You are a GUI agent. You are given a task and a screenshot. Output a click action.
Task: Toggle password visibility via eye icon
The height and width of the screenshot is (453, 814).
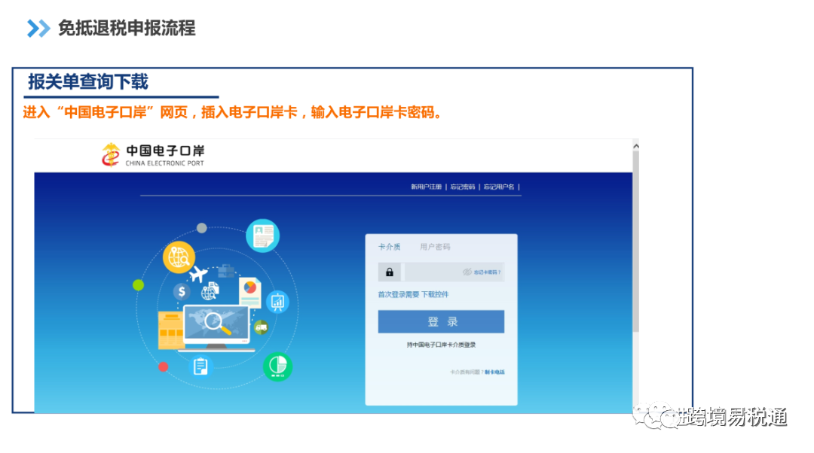(467, 272)
